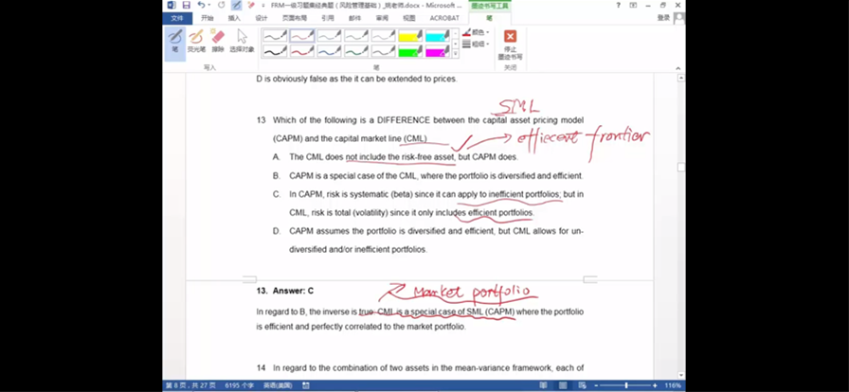Viewport: 849px width, 392px height.
Task: Open the pen Thickness (粗细) dropdown
Action: click(476, 44)
